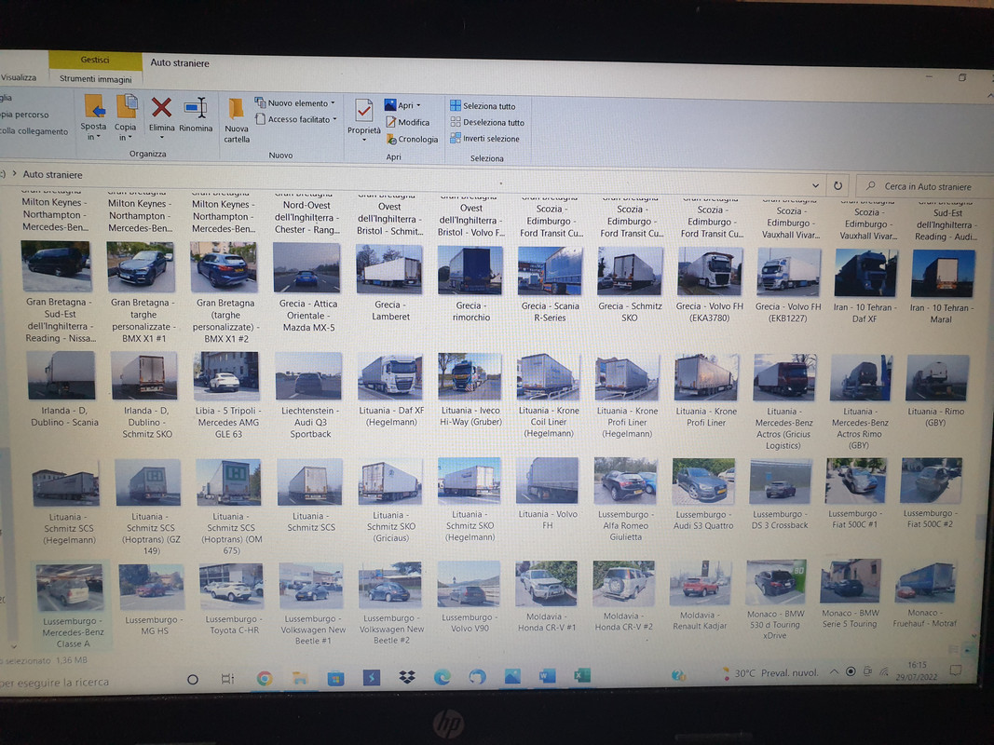
Task: Expand the Proprietà dropdown arrow
Action: (x=364, y=140)
